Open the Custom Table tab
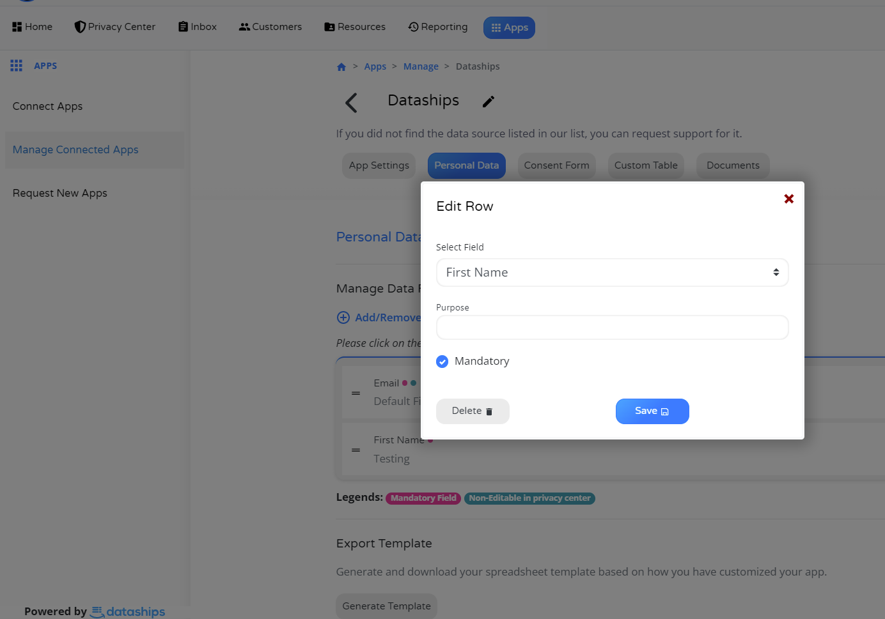The height and width of the screenshot is (619, 885). [x=646, y=165]
